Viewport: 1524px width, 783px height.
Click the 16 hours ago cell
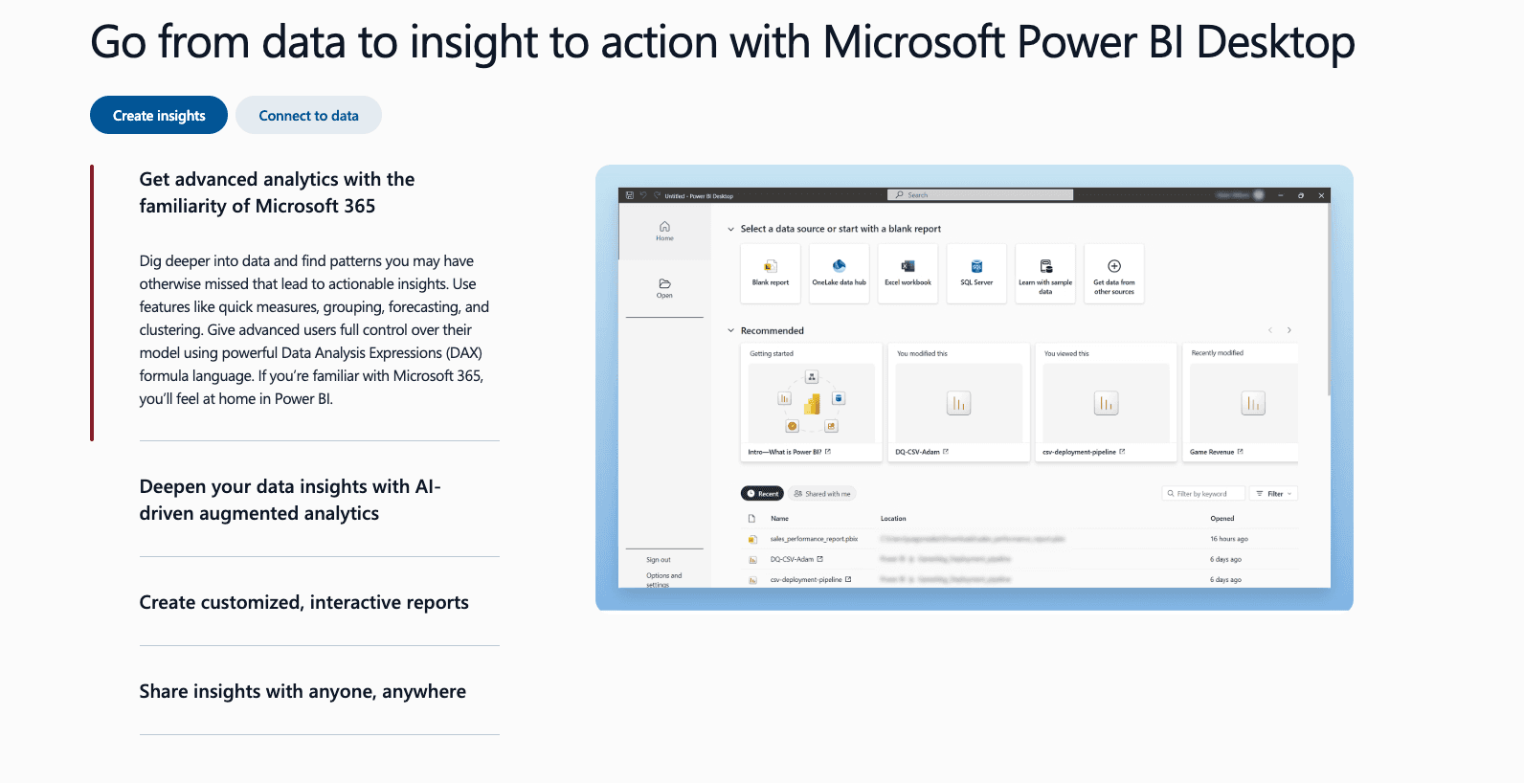click(1229, 539)
